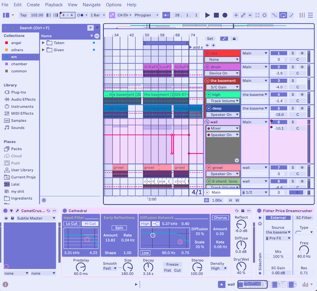This screenshot has width=317, height=291.
Task: Expand the Taken folder
Action: point(43,43)
